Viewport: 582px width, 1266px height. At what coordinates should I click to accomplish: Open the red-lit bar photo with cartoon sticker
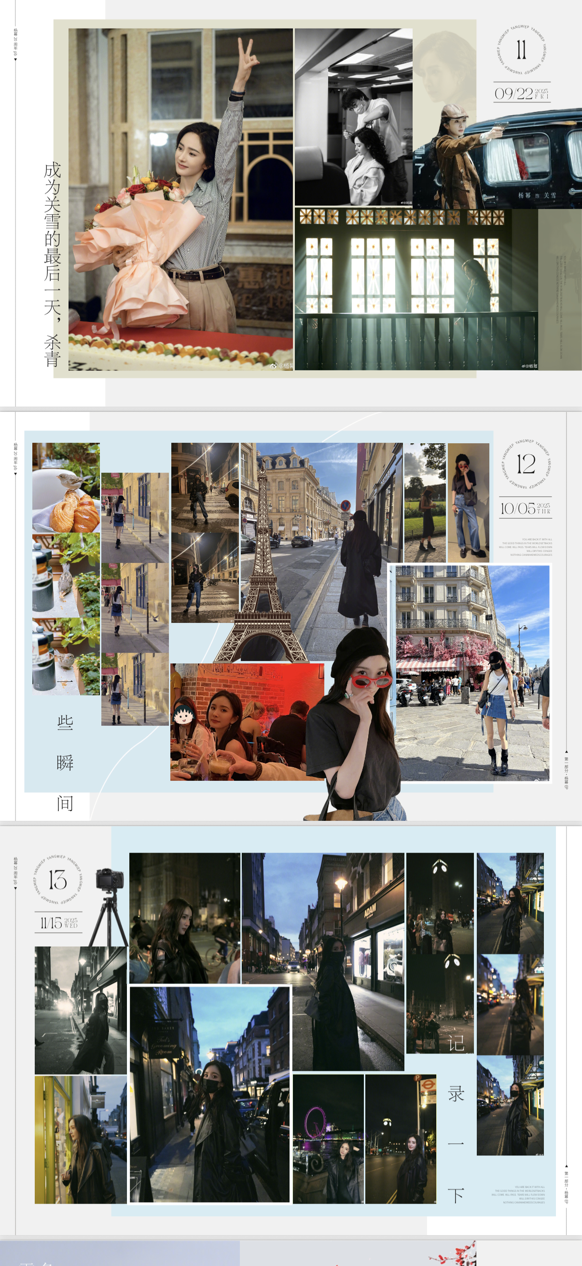tap(247, 722)
